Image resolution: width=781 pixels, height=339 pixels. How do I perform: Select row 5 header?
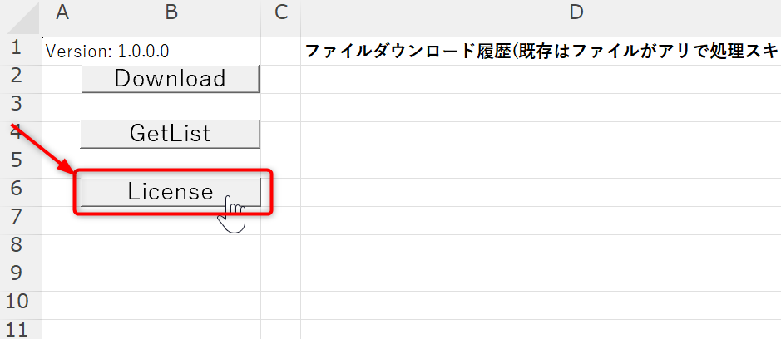coord(20,160)
